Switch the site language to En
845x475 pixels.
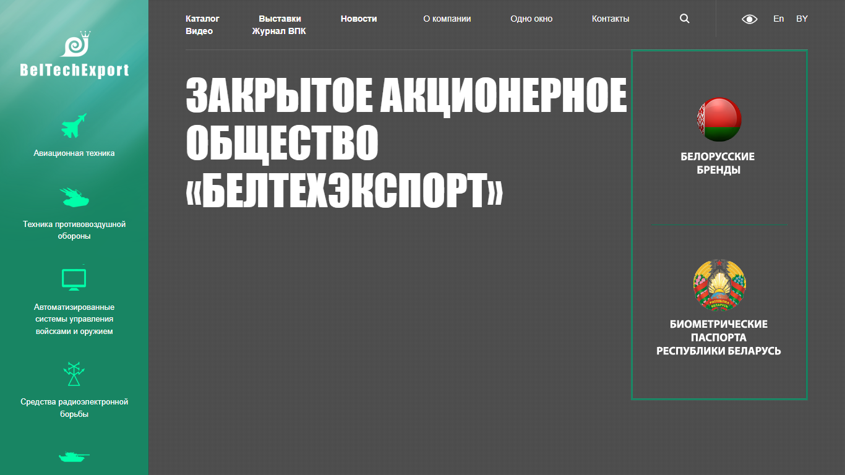[x=779, y=19]
